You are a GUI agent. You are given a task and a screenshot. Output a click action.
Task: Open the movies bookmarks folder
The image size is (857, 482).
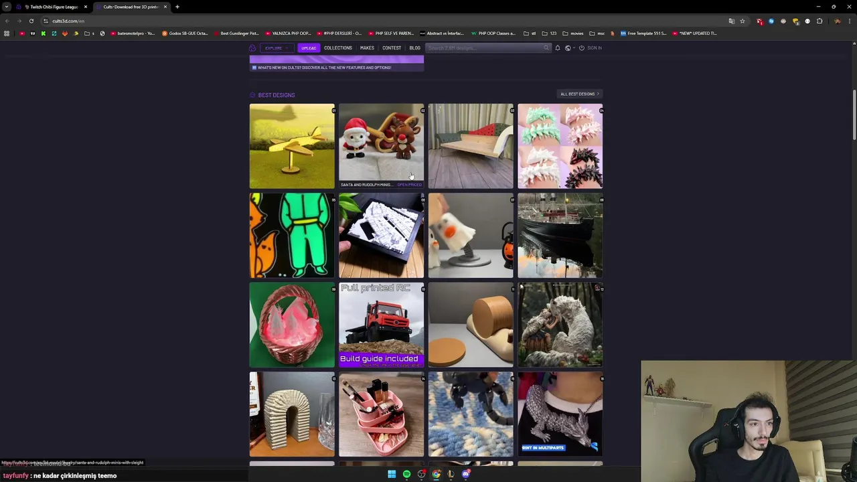click(x=573, y=33)
